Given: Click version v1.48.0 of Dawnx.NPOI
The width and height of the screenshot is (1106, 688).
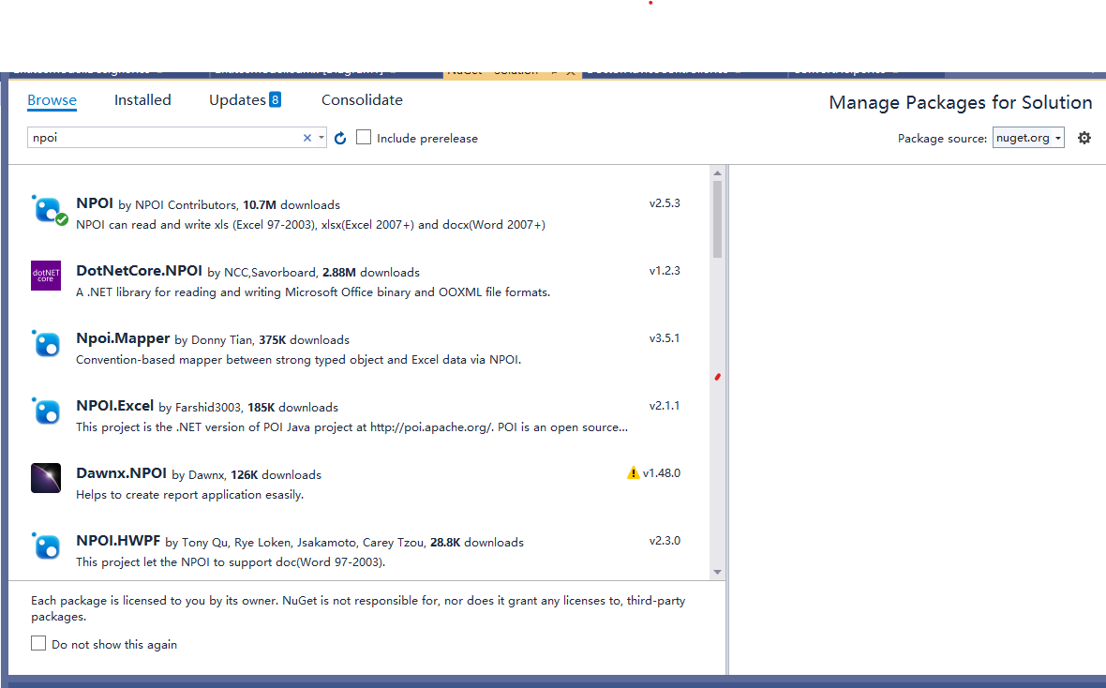Looking at the screenshot, I should coord(662,473).
